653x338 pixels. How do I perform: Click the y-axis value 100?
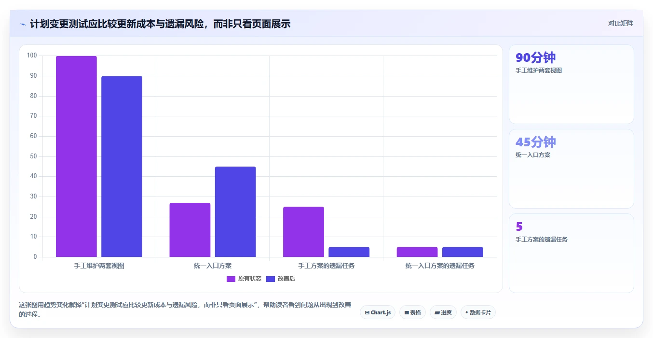point(32,56)
